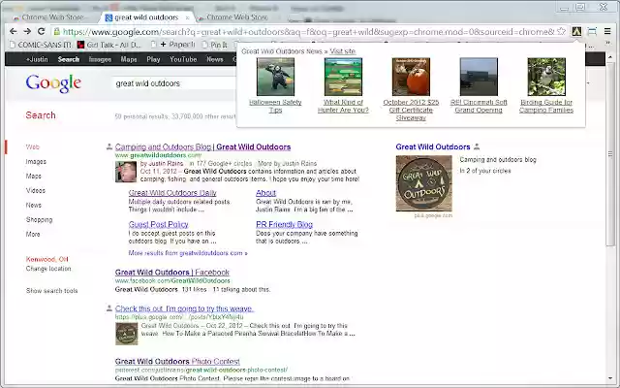Click the page scrollbar up arrow
Viewport: 620px width, 388px height.
click(610, 57)
